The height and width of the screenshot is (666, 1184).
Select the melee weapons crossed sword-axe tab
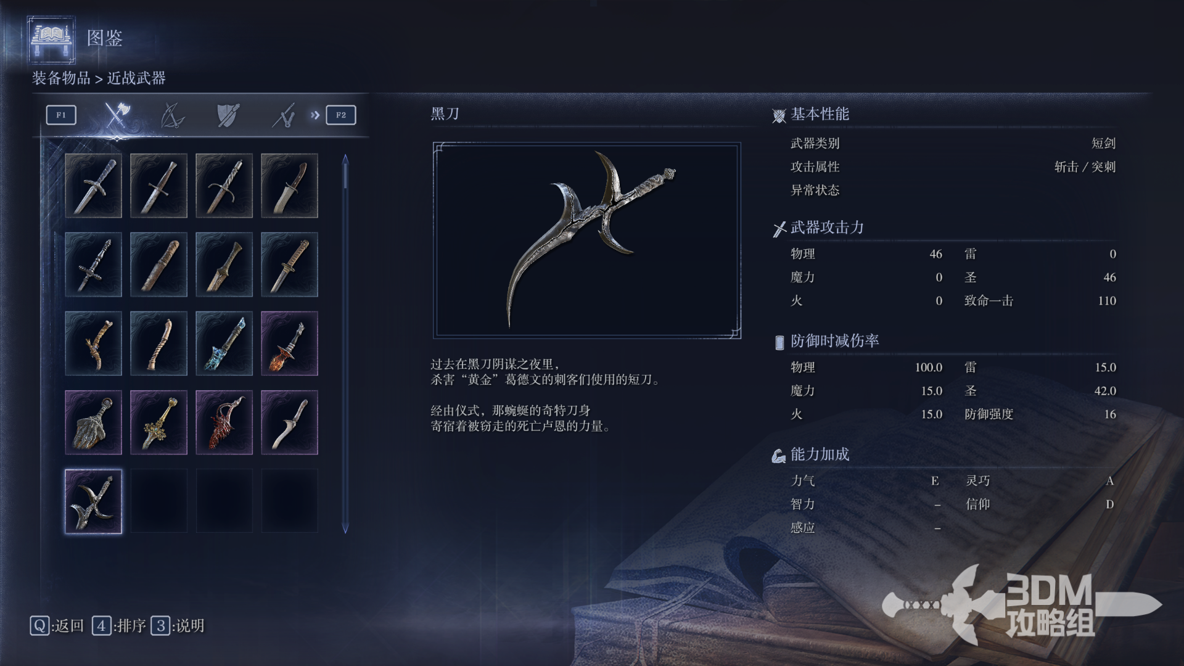point(116,115)
